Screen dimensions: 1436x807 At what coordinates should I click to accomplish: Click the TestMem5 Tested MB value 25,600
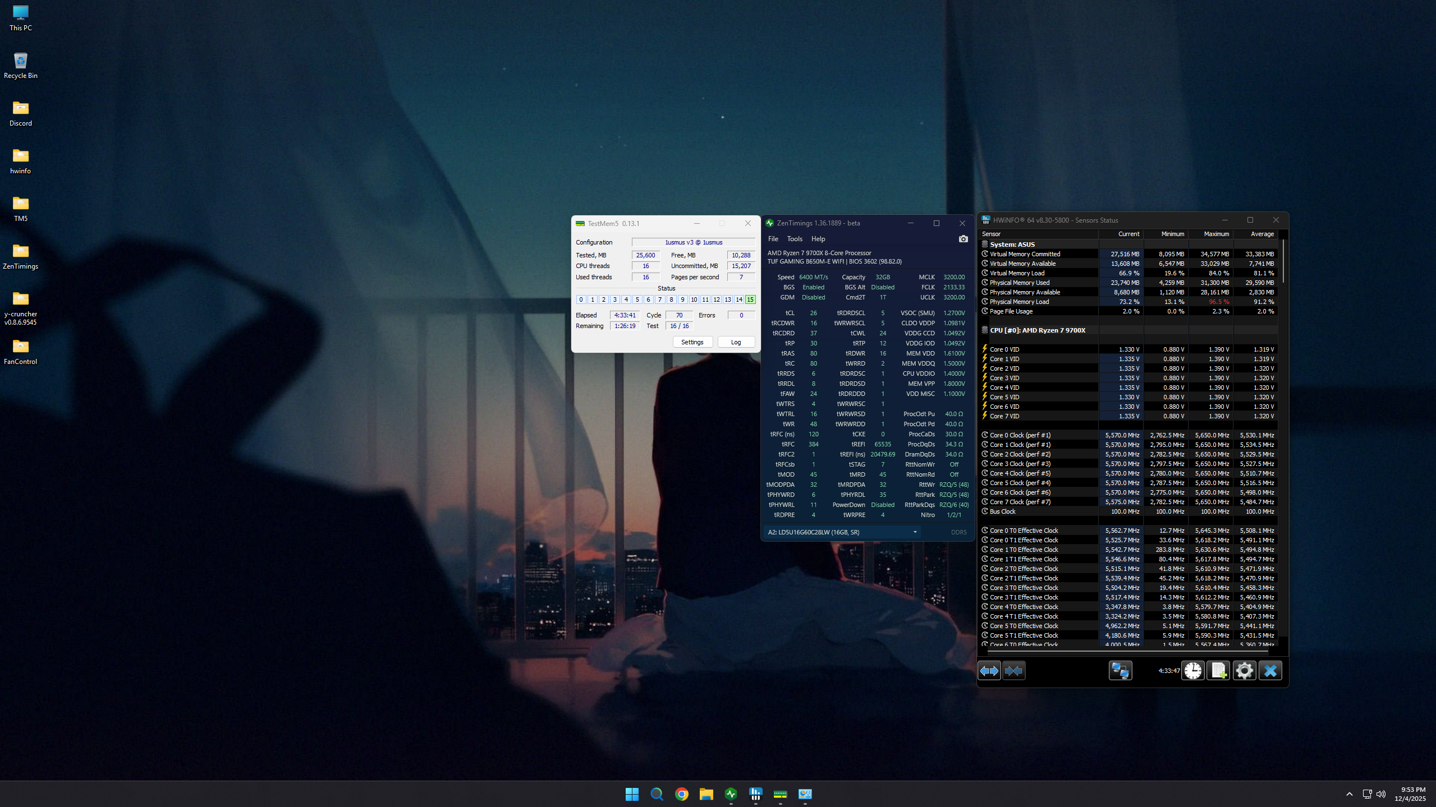[645, 255]
